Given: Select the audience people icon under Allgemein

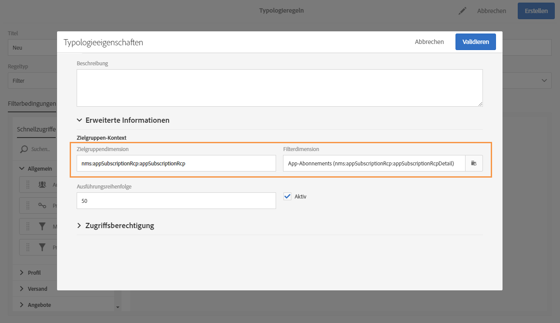Looking at the screenshot, I should [42, 185].
